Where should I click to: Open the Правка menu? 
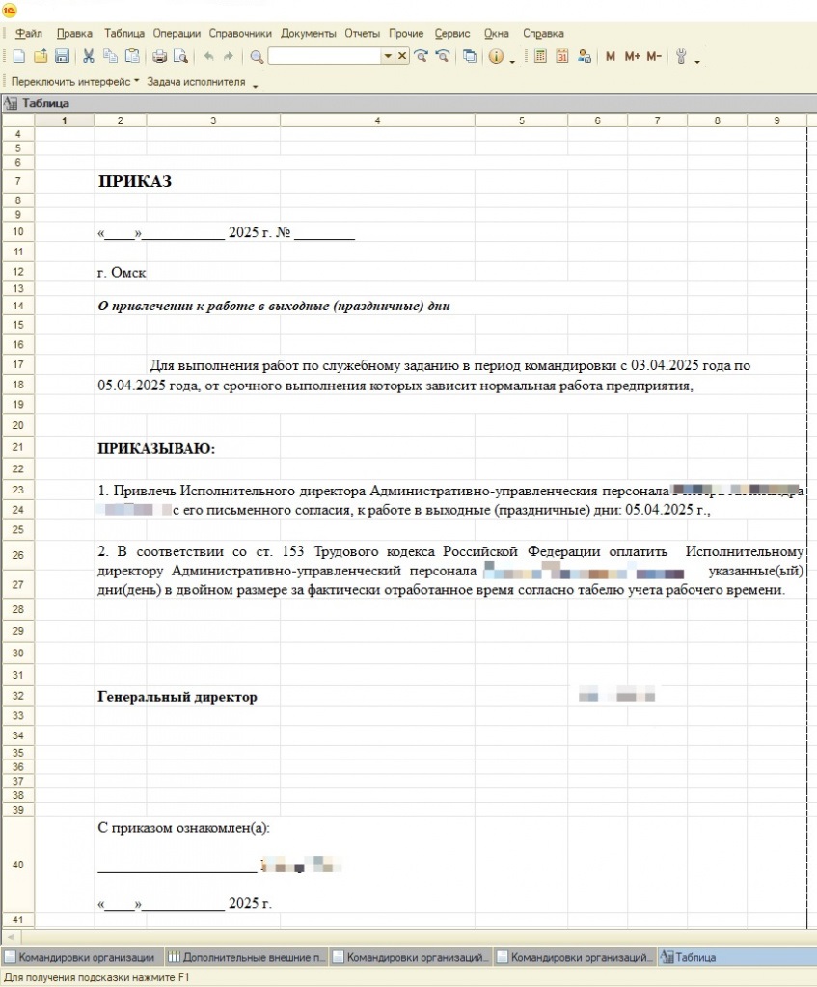click(x=74, y=34)
